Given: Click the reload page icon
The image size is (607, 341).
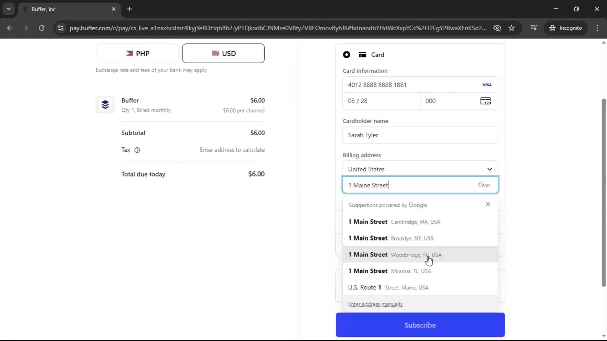Looking at the screenshot, I should (x=41, y=28).
